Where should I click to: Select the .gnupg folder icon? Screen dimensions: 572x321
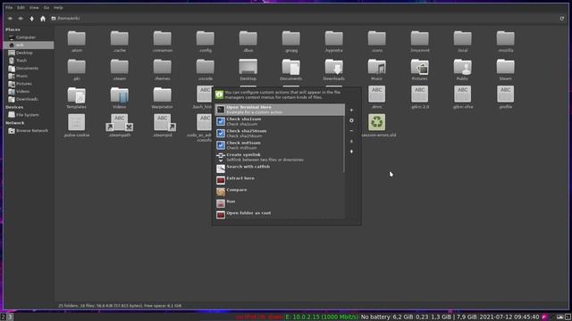click(x=291, y=38)
